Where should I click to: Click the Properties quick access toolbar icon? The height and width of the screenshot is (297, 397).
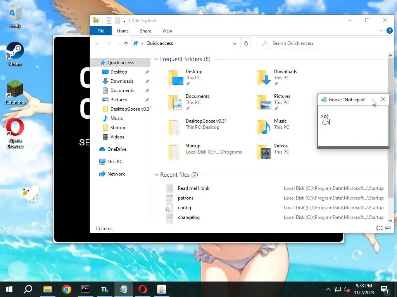[109, 20]
